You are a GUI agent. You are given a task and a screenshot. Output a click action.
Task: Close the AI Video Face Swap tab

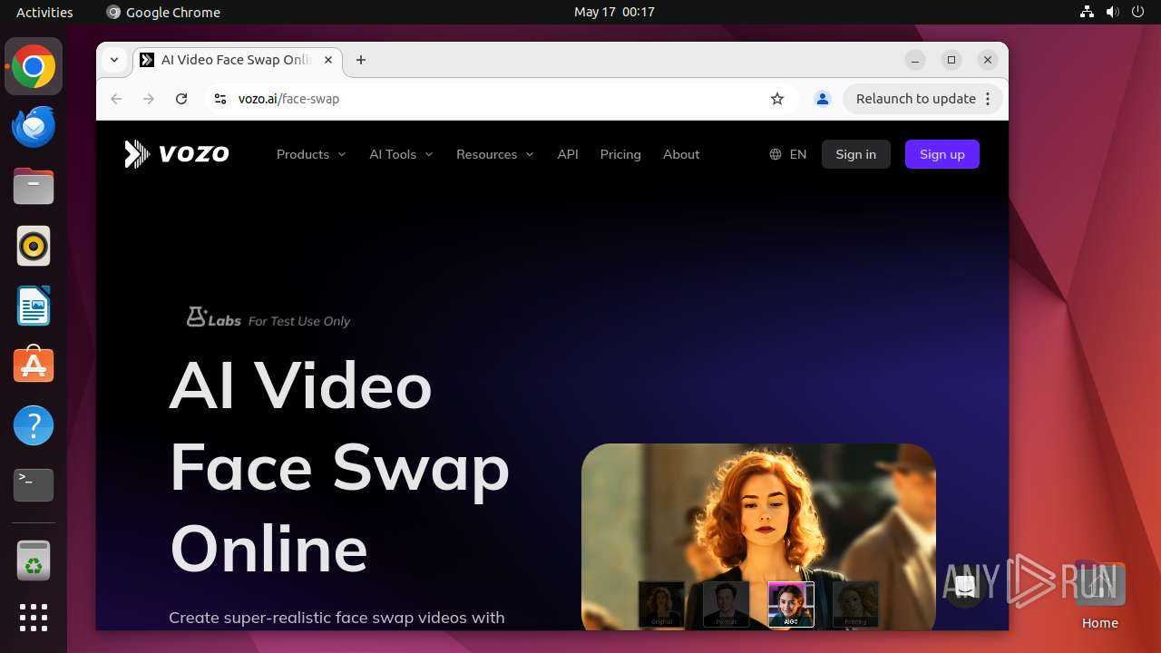click(x=328, y=60)
